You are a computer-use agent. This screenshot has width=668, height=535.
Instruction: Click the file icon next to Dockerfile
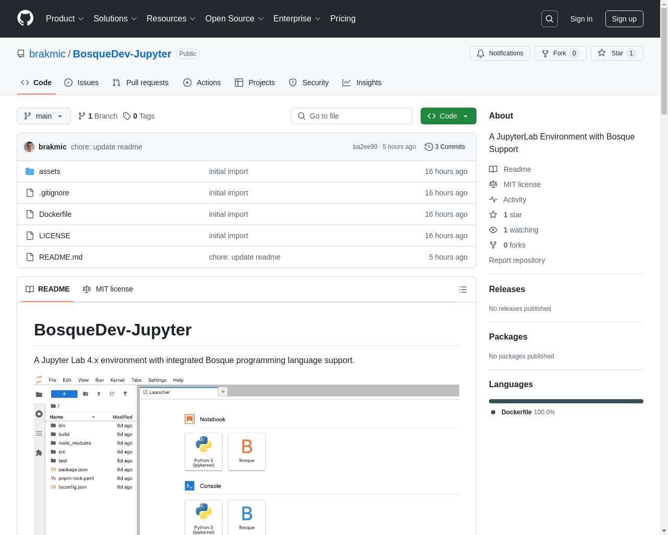(x=30, y=214)
